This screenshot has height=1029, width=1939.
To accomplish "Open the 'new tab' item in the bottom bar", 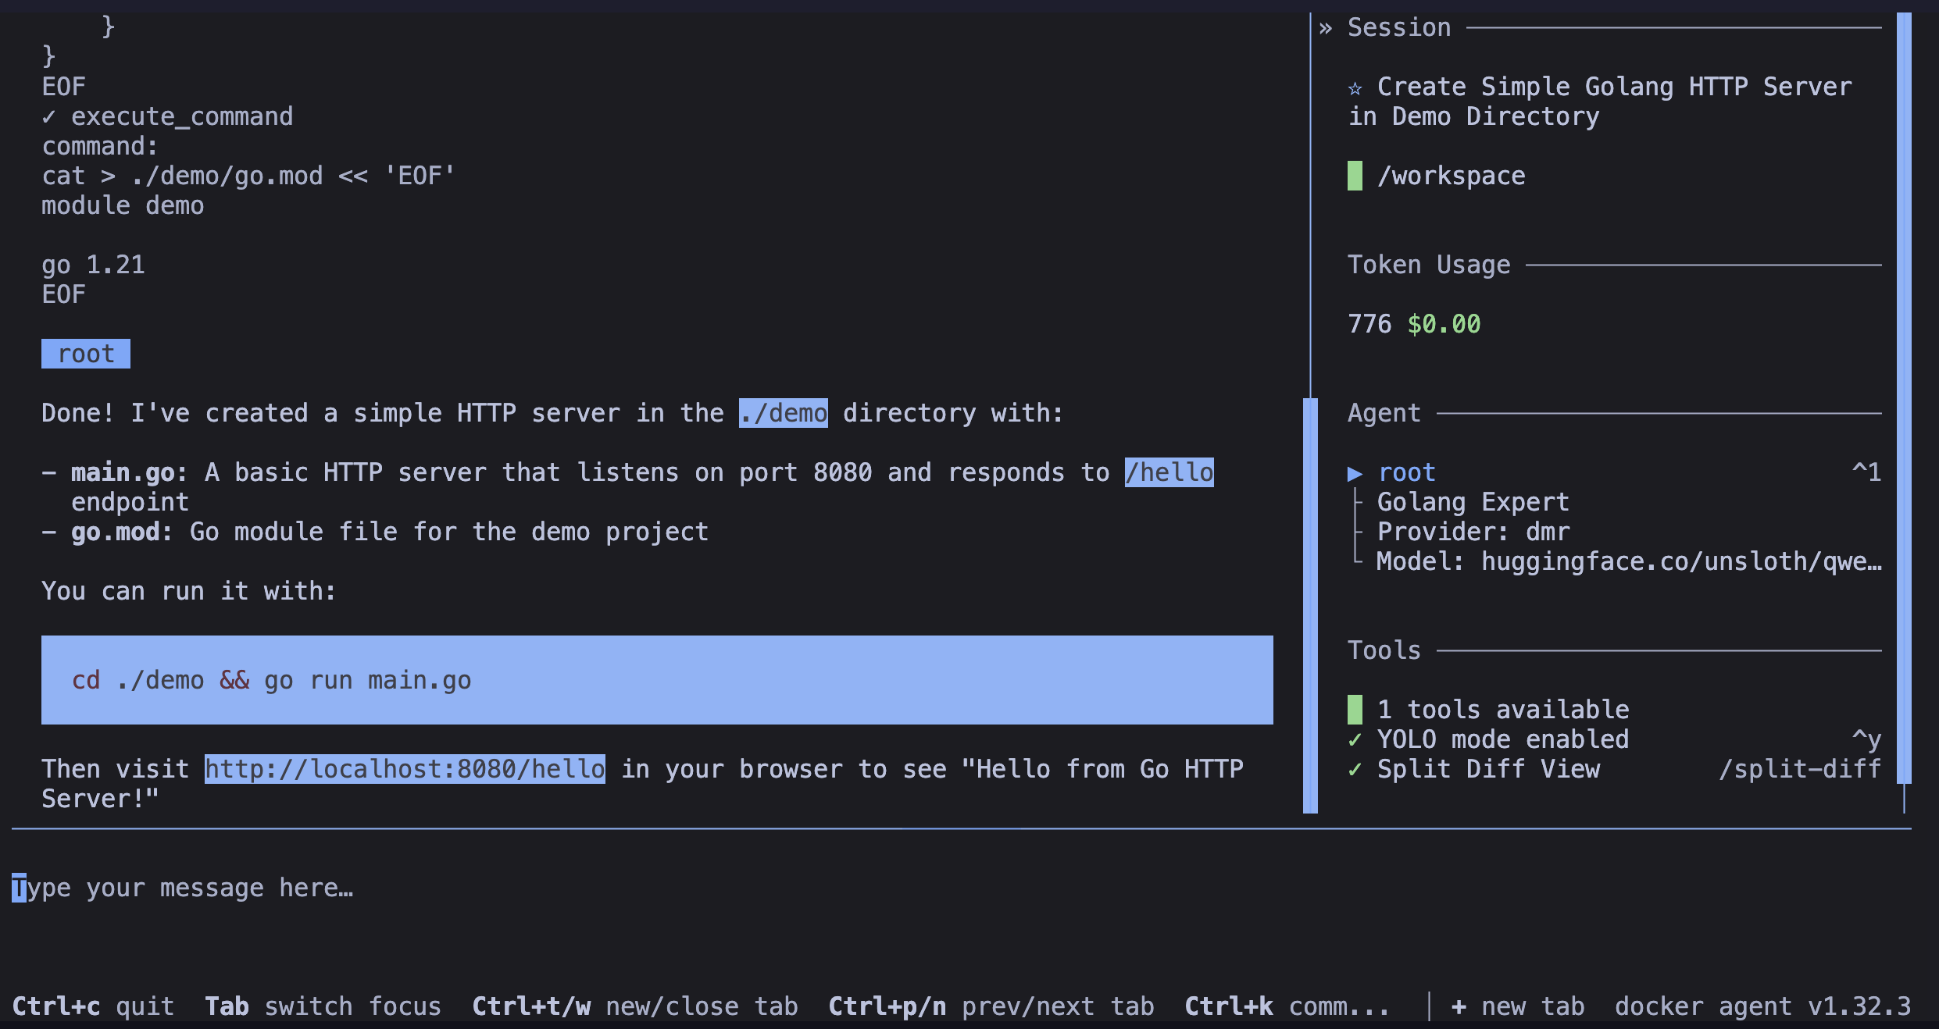I will (x=1533, y=1006).
